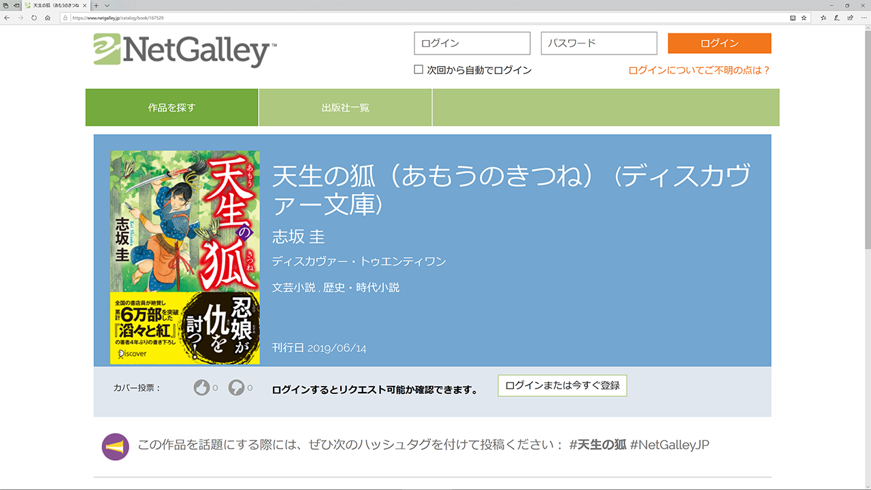Screen dimensions: 871x490
Task: Click the browser address bar URL
Action: click(x=117, y=18)
